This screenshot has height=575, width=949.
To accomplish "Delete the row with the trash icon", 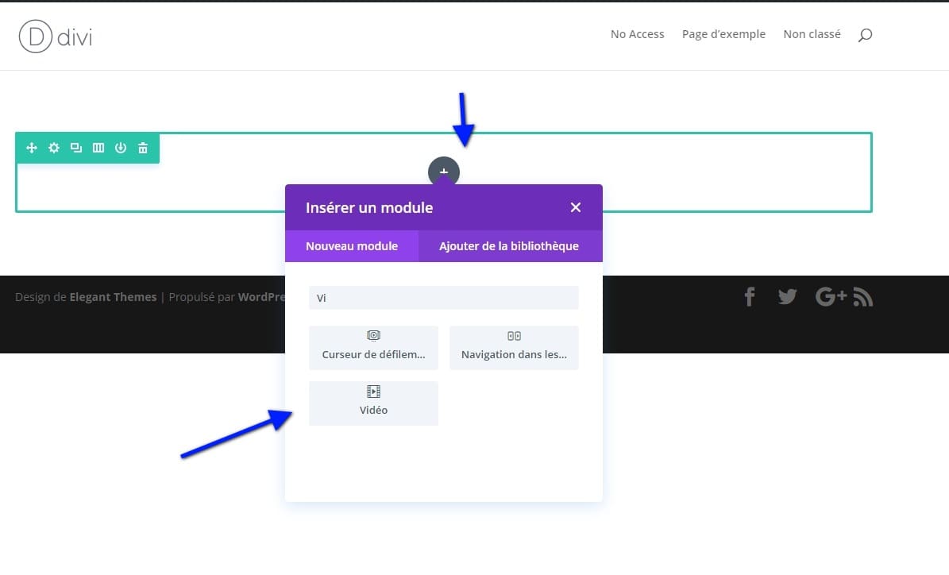I will coord(143,148).
